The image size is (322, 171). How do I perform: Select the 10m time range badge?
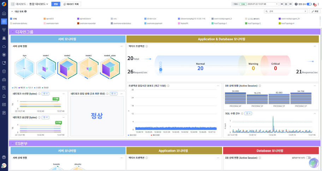(x=235, y=4)
